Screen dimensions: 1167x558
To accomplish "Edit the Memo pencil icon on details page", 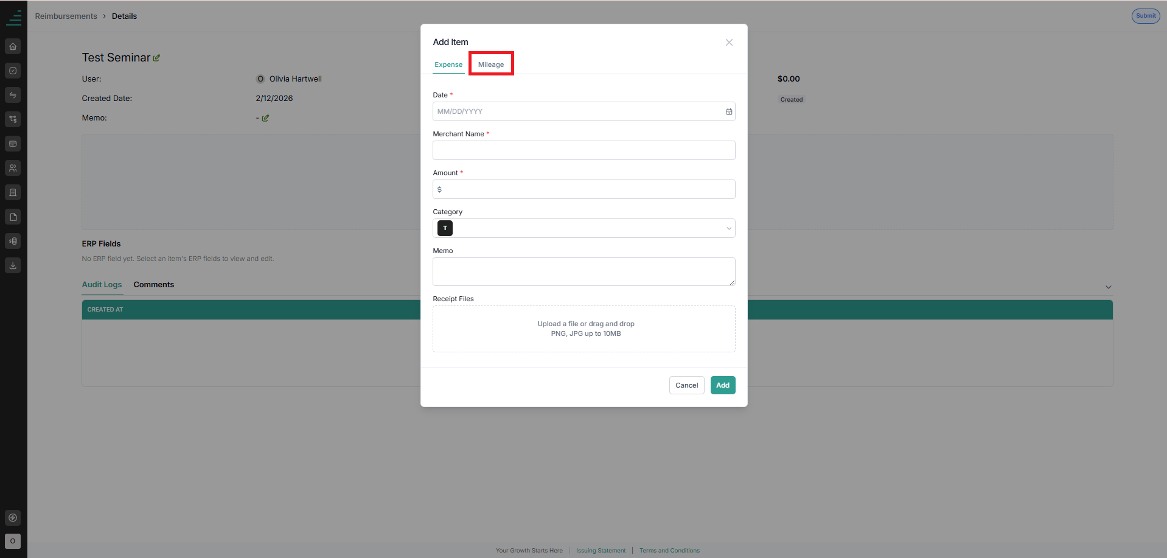I will point(265,118).
